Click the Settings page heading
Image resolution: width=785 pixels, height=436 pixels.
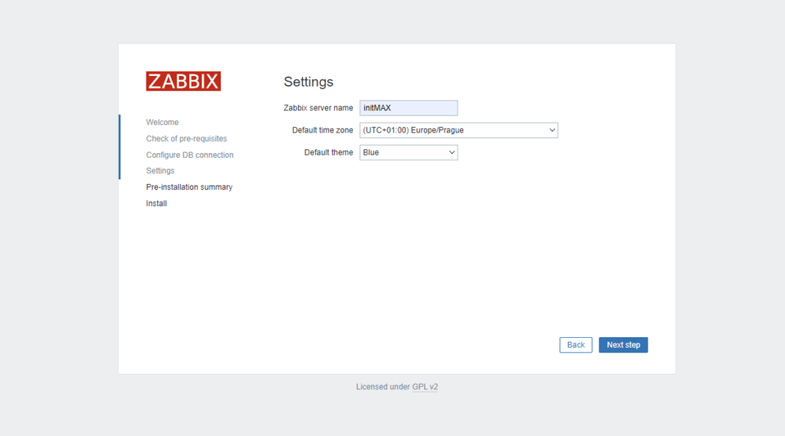pyautogui.click(x=308, y=82)
